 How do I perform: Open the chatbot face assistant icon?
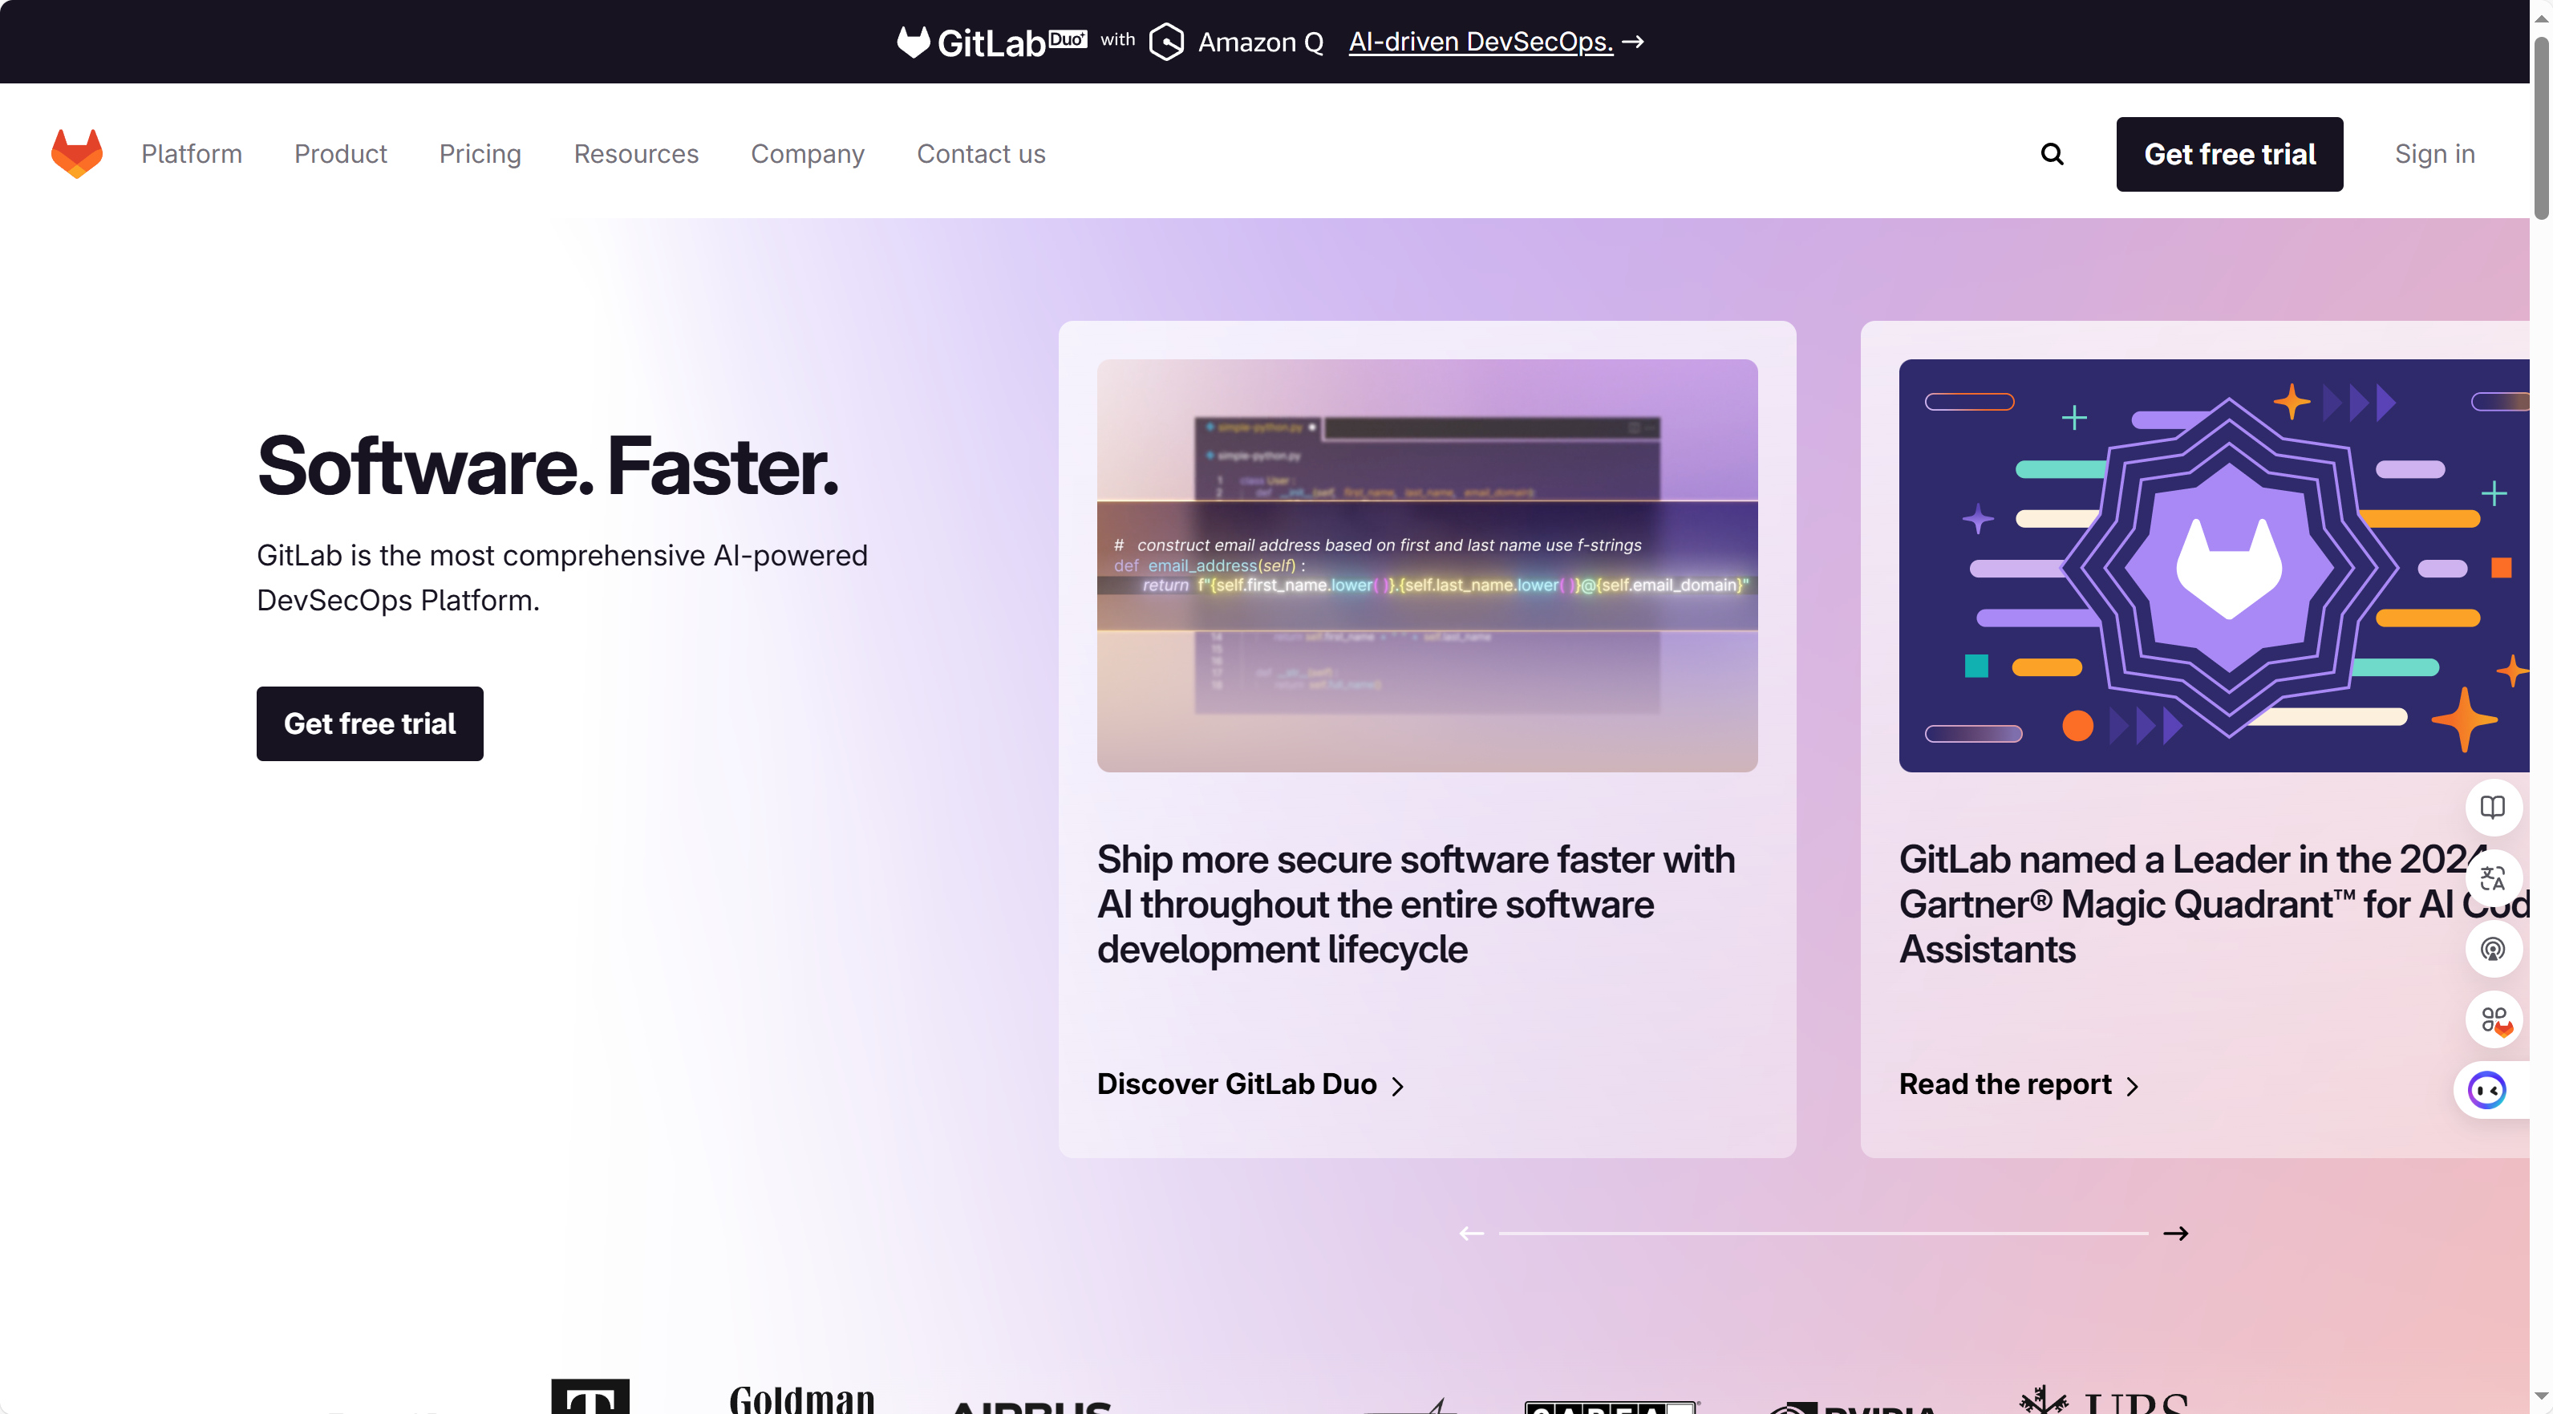tap(2486, 1090)
